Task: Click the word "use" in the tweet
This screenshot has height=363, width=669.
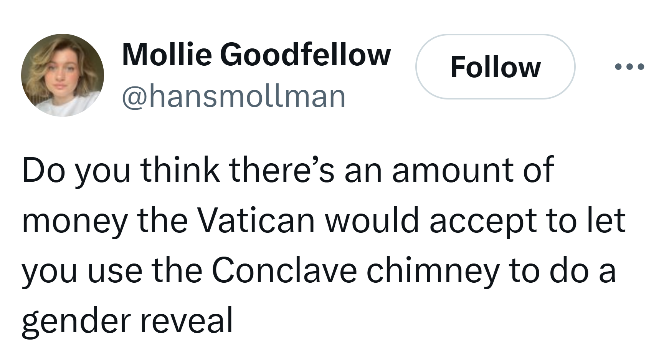Action: (x=114, y=274)
